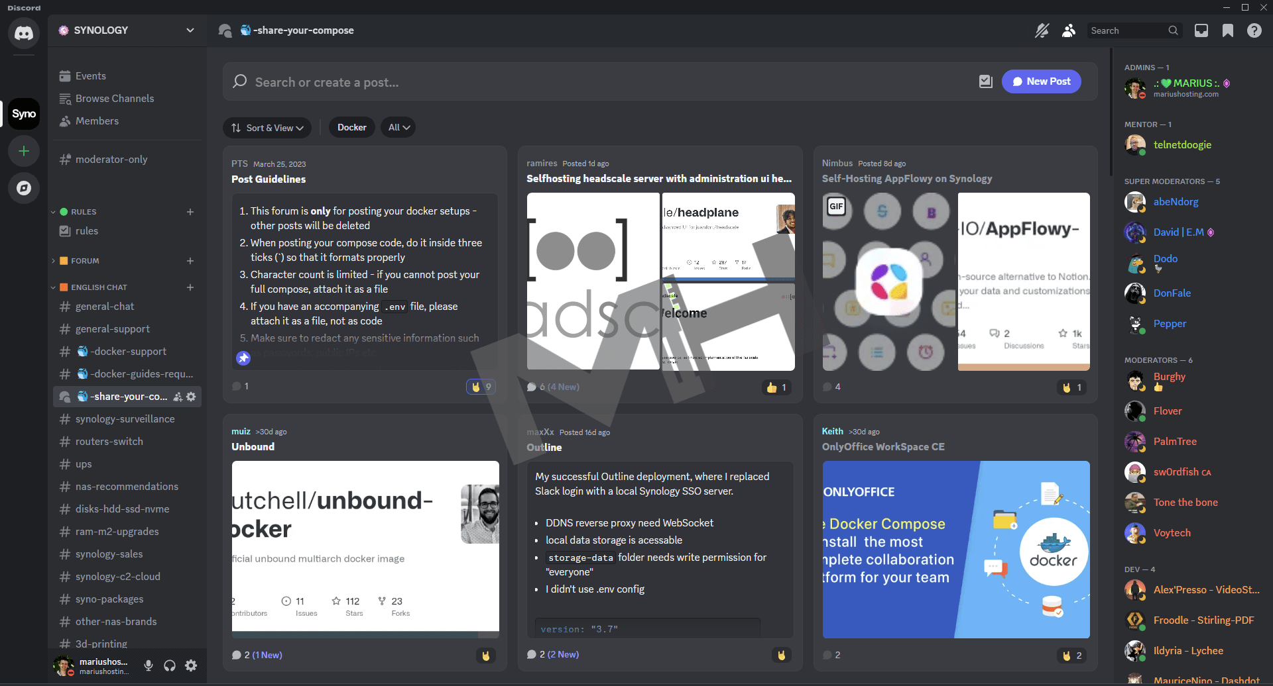The image size is (1273, 686).
Task: Toggle reaction on Unbound post
Action: coord(486,656)
